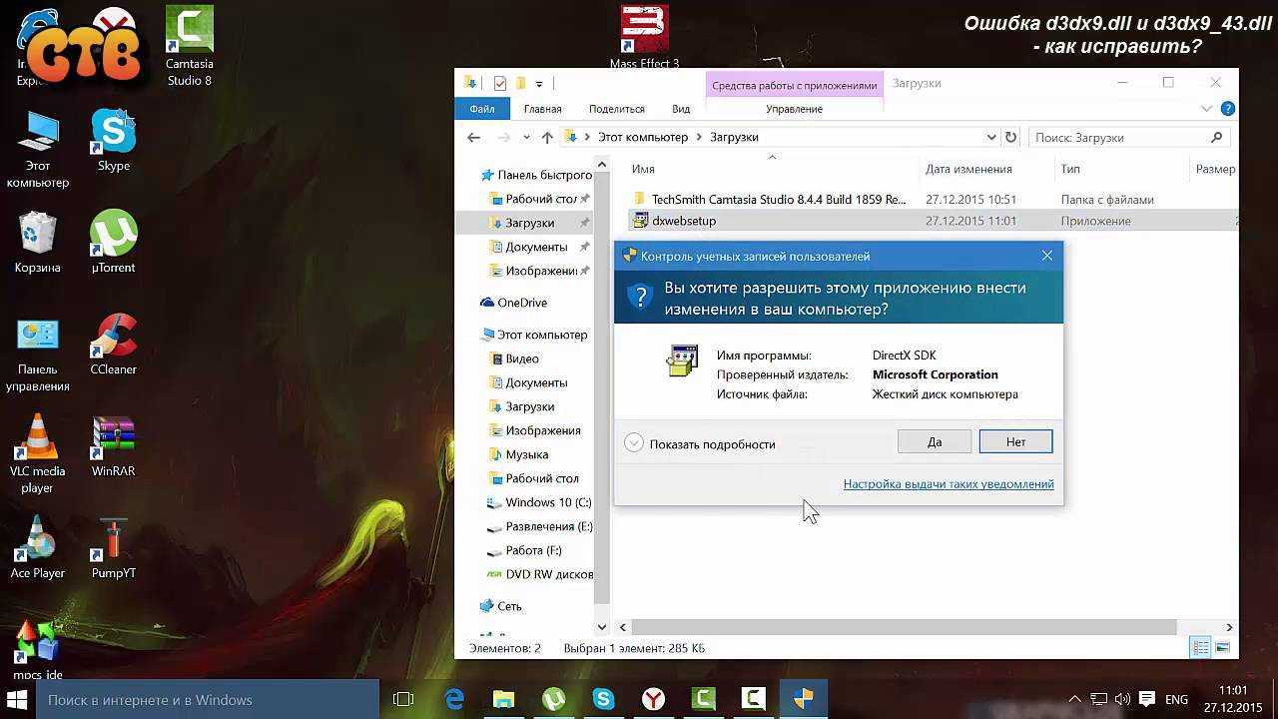Select the Этот компьютер desktop icon

[x=38, y=150]
